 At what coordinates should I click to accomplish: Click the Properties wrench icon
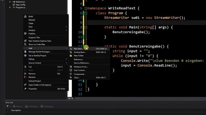coord(25,89)
